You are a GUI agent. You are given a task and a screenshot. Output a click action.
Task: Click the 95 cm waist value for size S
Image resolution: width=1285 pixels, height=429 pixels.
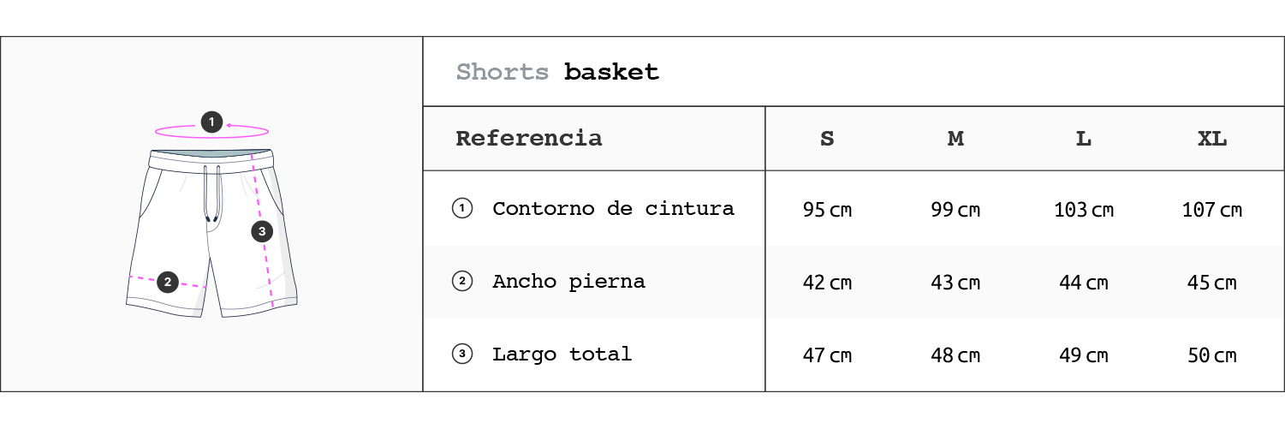(827, 210)
